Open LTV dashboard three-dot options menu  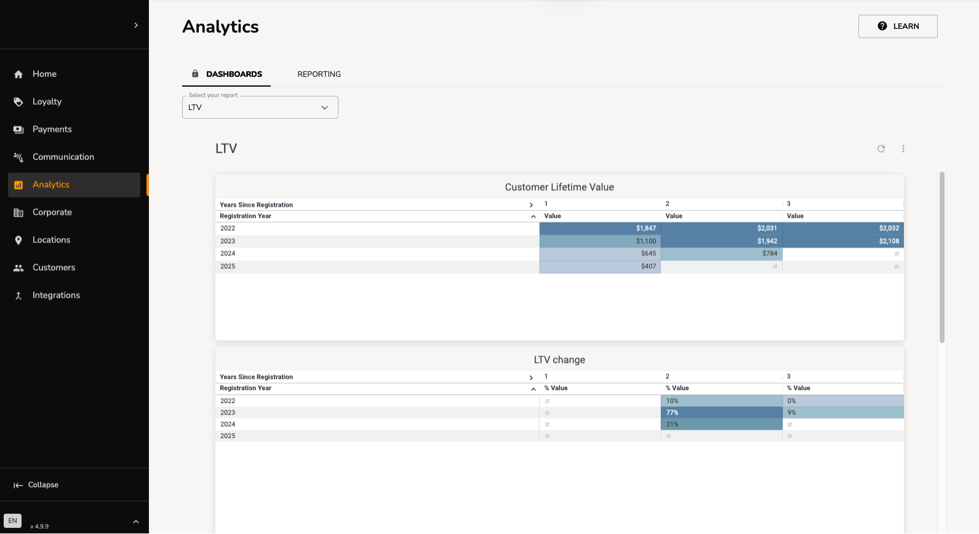[903, 149]
